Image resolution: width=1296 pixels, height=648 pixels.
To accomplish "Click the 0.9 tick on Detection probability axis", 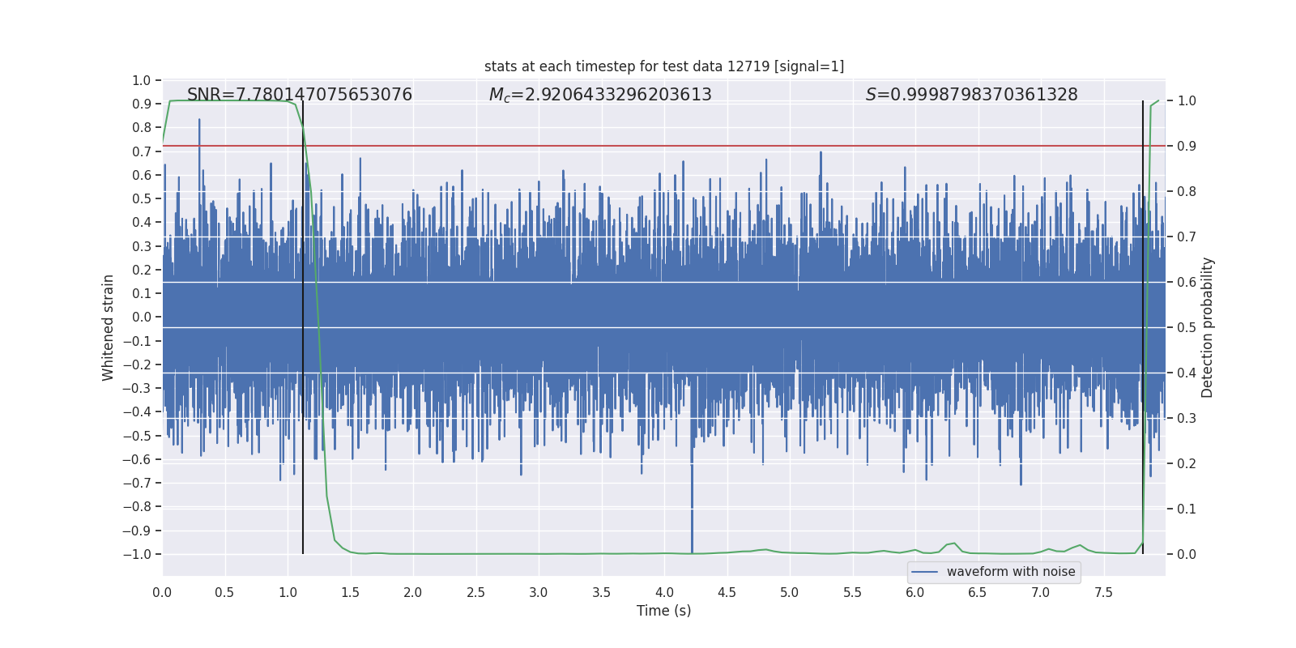I will (1187, 147).
